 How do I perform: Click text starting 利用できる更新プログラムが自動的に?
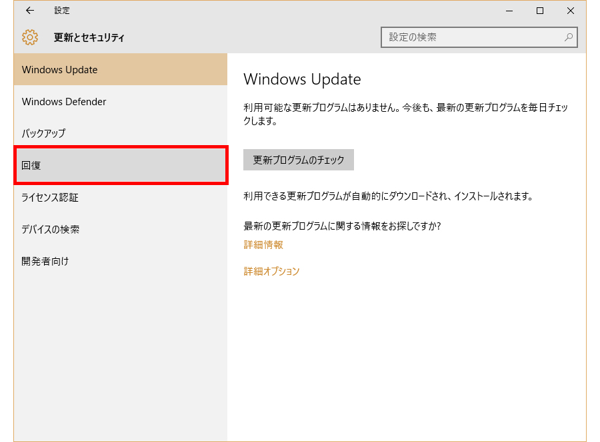388,196
